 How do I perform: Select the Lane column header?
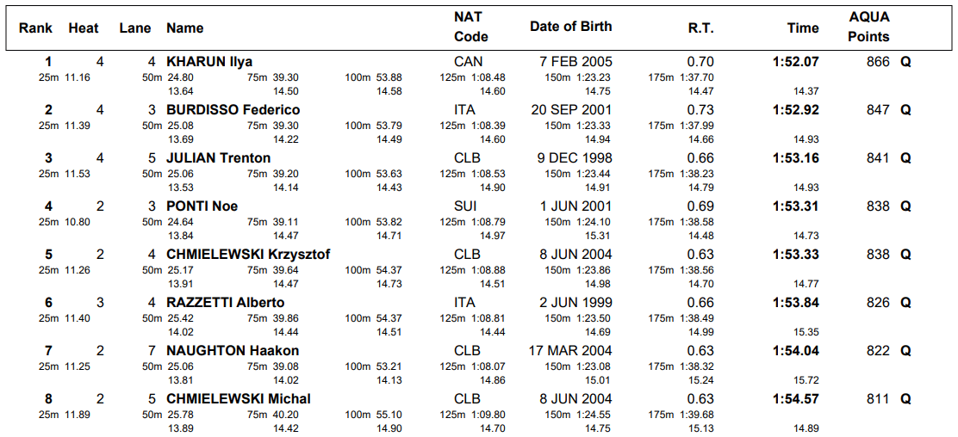click(134, 28)
